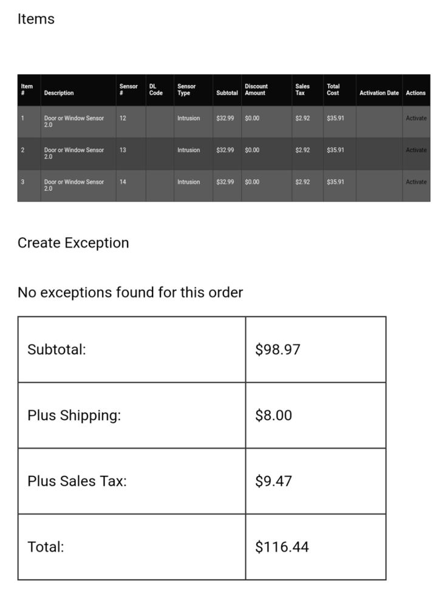This screenshot has height=607, width=447.
Task: Select the Total Cost column header
Action: coord(333,89)
